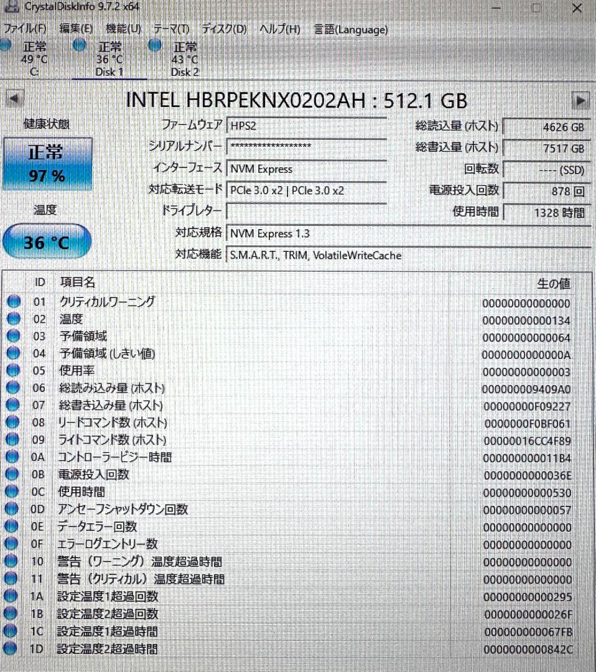Viewport: 596px width, 672px height.
Task: Click status icon for 03 予備領域 row
Action: pyautogui.click(x=14, y=336)
